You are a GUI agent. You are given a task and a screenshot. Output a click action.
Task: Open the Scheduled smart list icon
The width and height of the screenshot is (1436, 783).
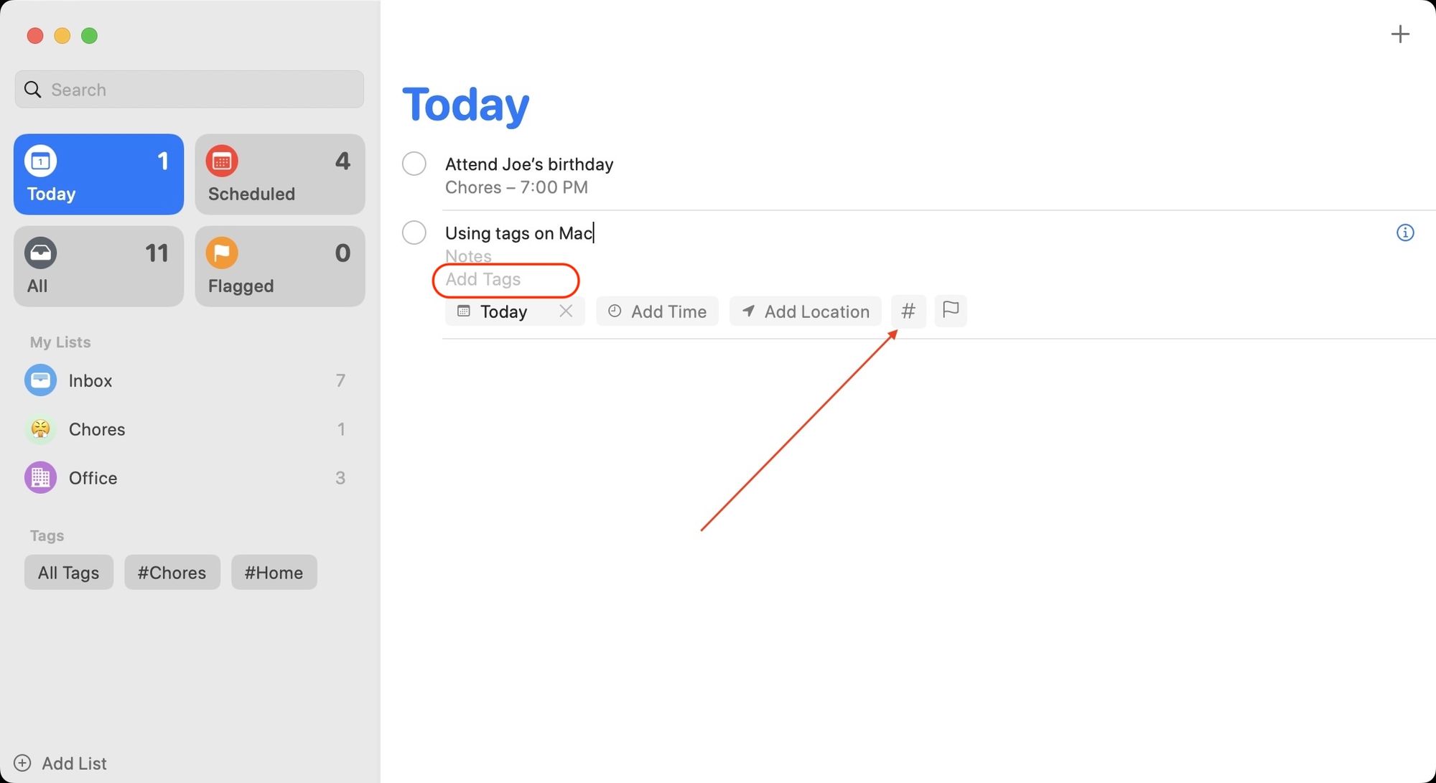(x=222, y=161)
